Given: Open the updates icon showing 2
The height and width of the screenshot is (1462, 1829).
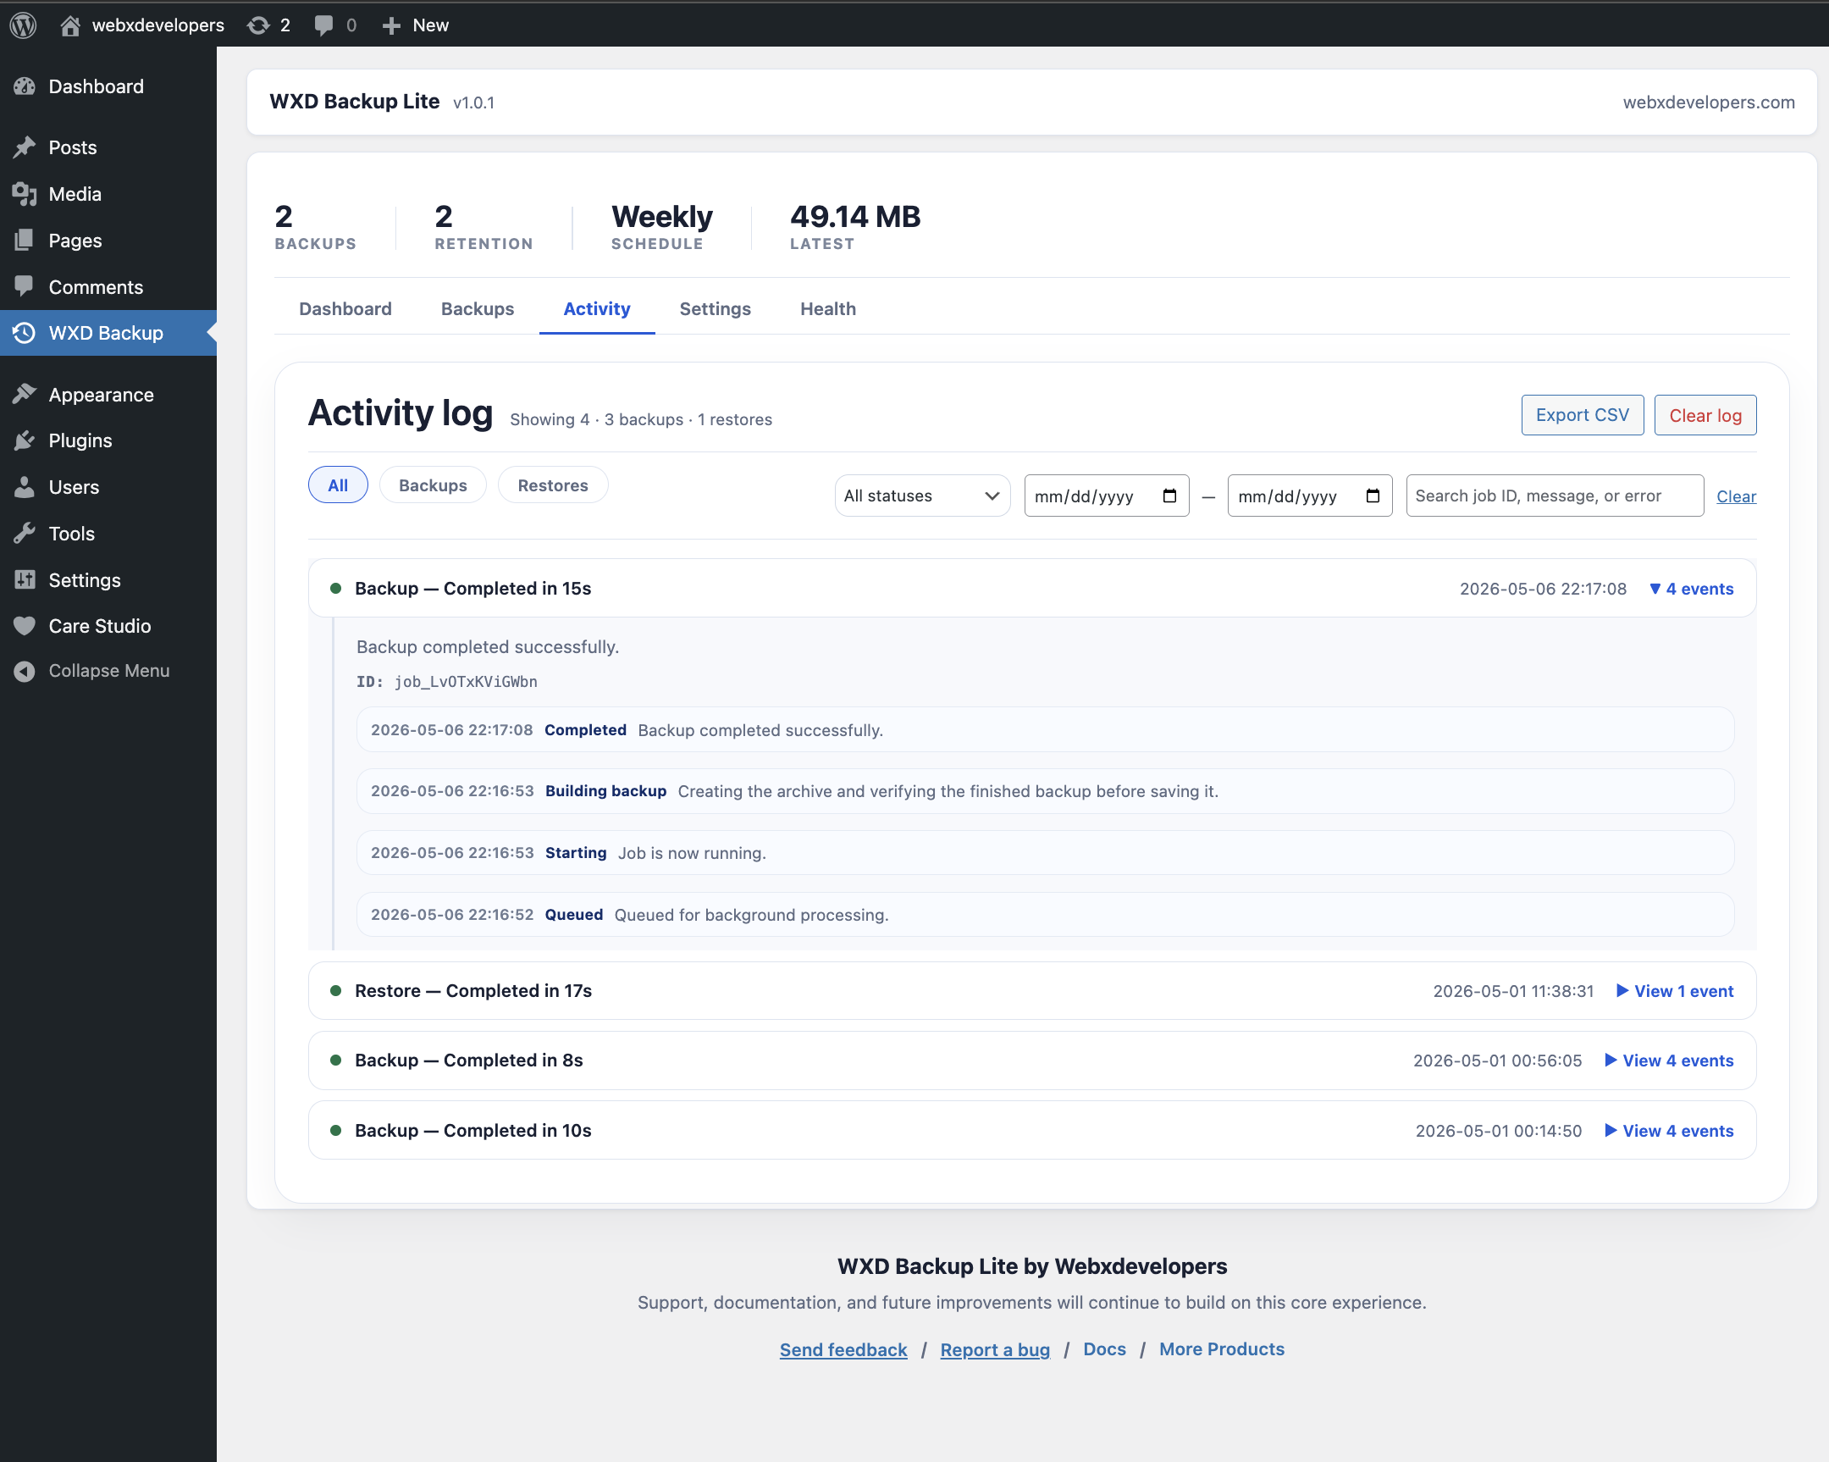Looking at the screenshot, I should tap(258, 25).
